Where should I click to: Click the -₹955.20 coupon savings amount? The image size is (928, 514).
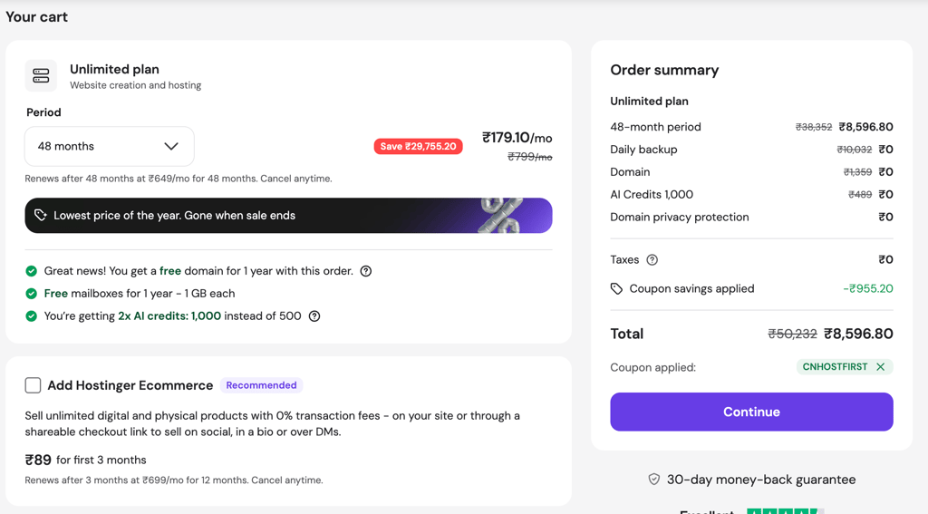(868, 289)
